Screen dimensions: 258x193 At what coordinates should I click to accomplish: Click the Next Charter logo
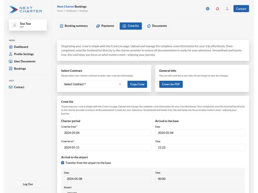point(25,10)
